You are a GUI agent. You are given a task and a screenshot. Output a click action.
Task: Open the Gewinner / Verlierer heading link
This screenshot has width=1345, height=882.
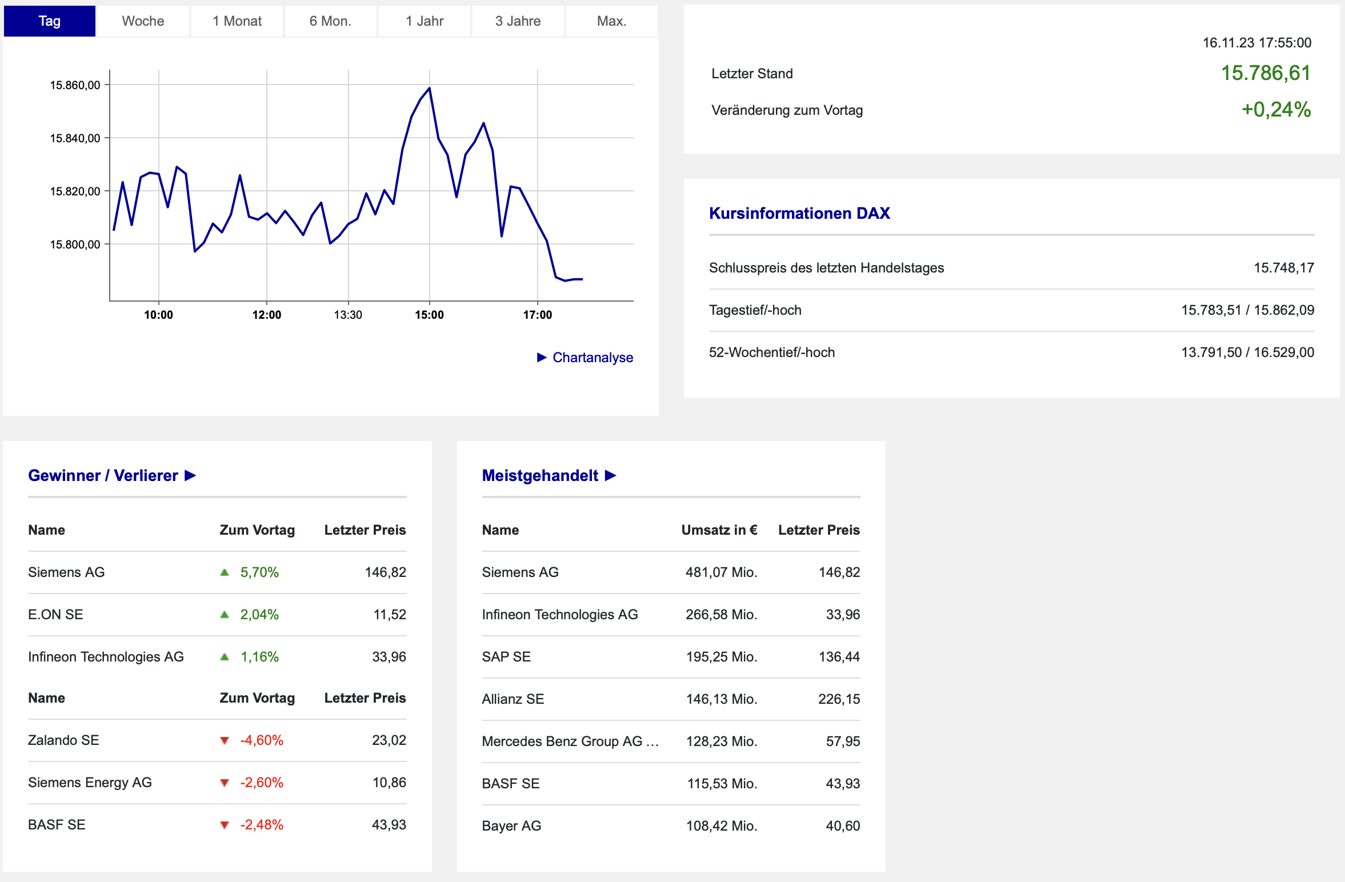[103, 475]
